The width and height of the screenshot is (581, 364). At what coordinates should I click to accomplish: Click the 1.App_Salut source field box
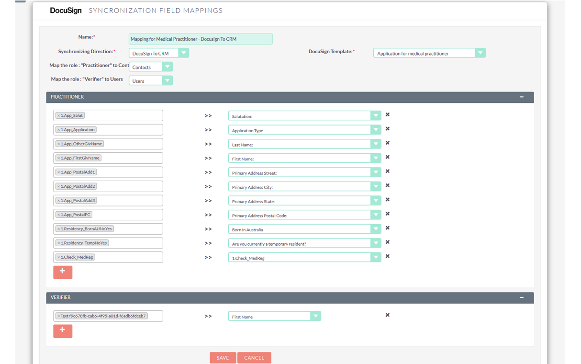point(108,115)
